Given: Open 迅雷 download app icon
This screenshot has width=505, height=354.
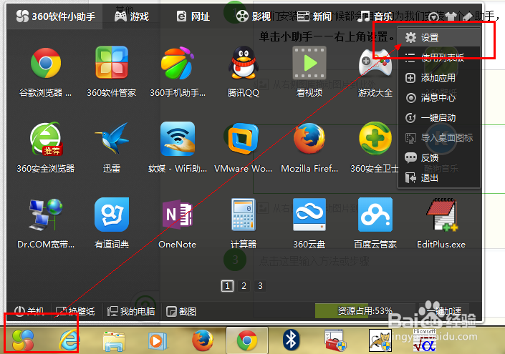Looking at the screenshot, I should click(x=112, y=138).
